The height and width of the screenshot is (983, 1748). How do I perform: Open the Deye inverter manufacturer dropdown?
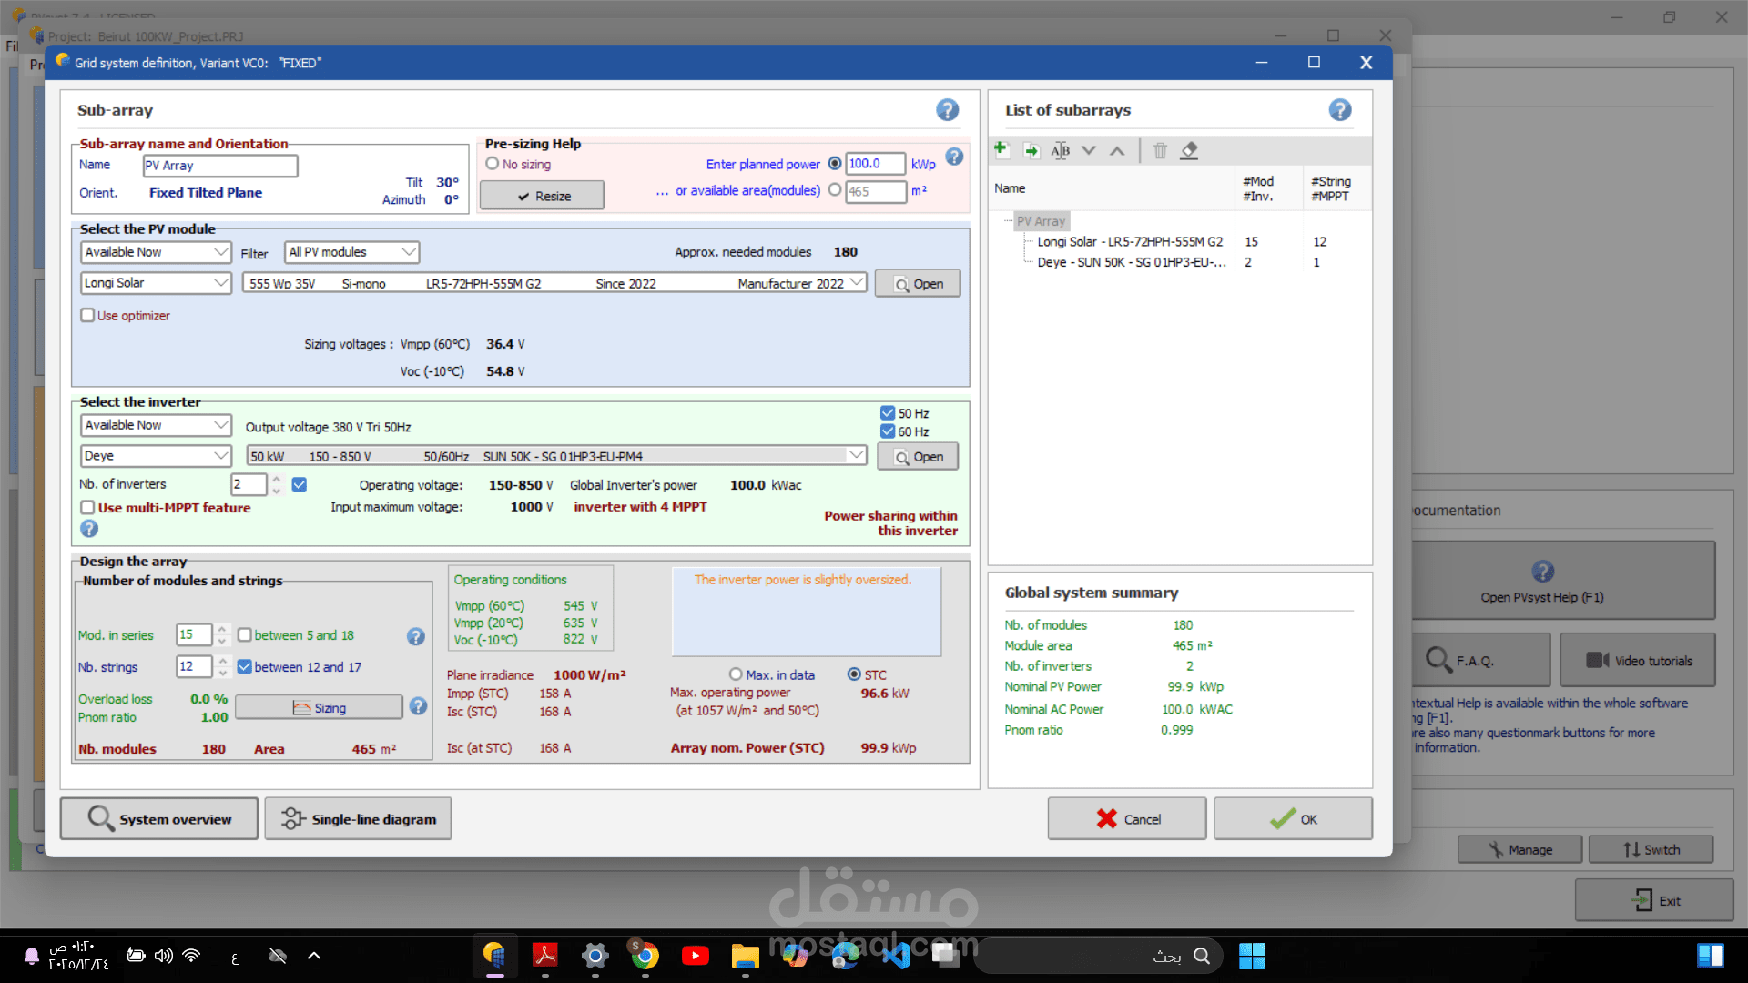[156, 456]
